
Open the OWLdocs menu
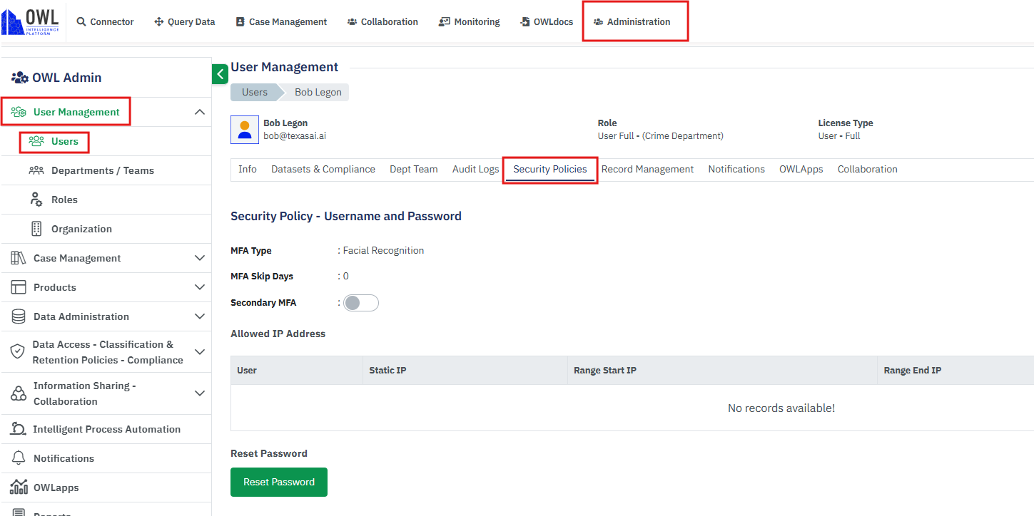[x=546, y=22]
